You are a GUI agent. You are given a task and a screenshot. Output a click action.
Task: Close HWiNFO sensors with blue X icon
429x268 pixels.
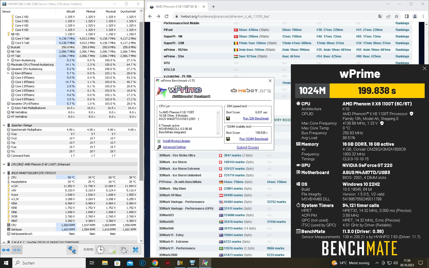(x=136, y=250)
